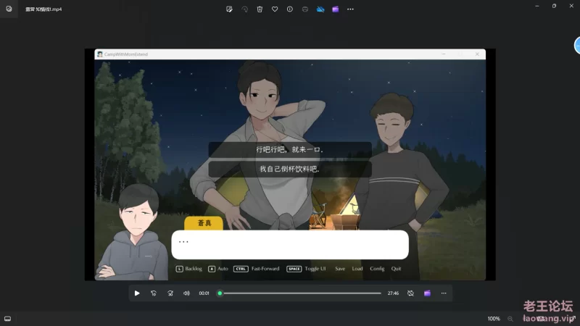Show file info with the info icon
580x326 pixels.
[289, 9]
